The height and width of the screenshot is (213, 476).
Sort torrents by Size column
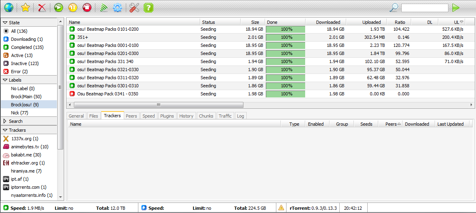[x=252, y=22]
